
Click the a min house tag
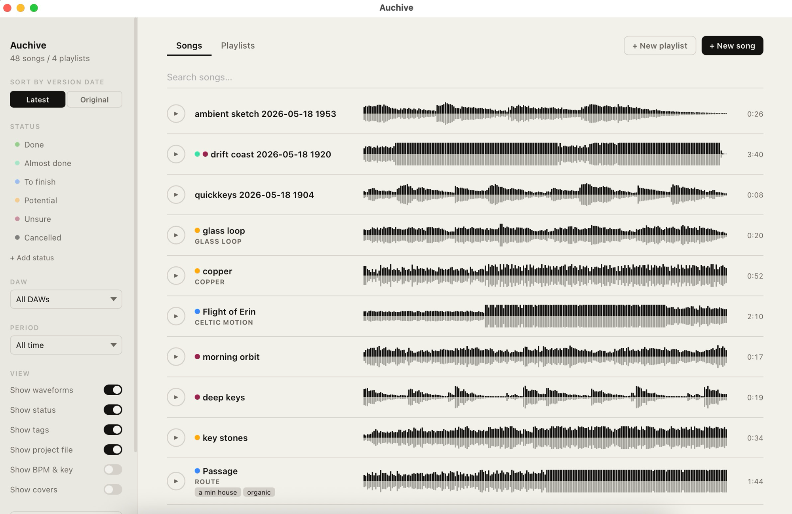(217, 492)
